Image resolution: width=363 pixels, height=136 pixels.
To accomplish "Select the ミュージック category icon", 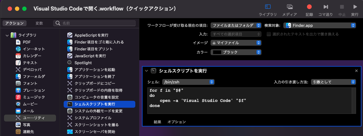I will (18, 97).
